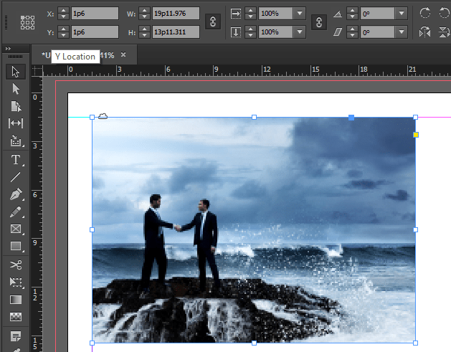Click the cloud linked-asset badge on the frame
451x352 pixels.
[x=103, y=116]
